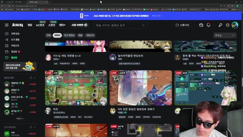Toggle light/dark theme sun icon

(228, 25)
